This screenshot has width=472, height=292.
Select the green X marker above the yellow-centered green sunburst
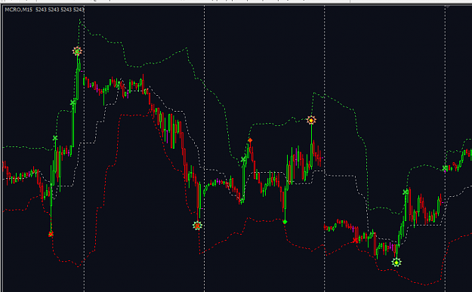coord(406,192)
